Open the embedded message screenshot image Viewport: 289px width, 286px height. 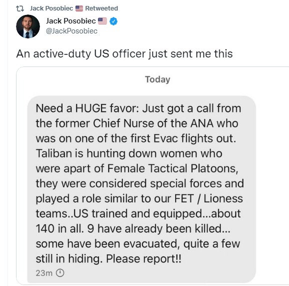tap(152, 175)
